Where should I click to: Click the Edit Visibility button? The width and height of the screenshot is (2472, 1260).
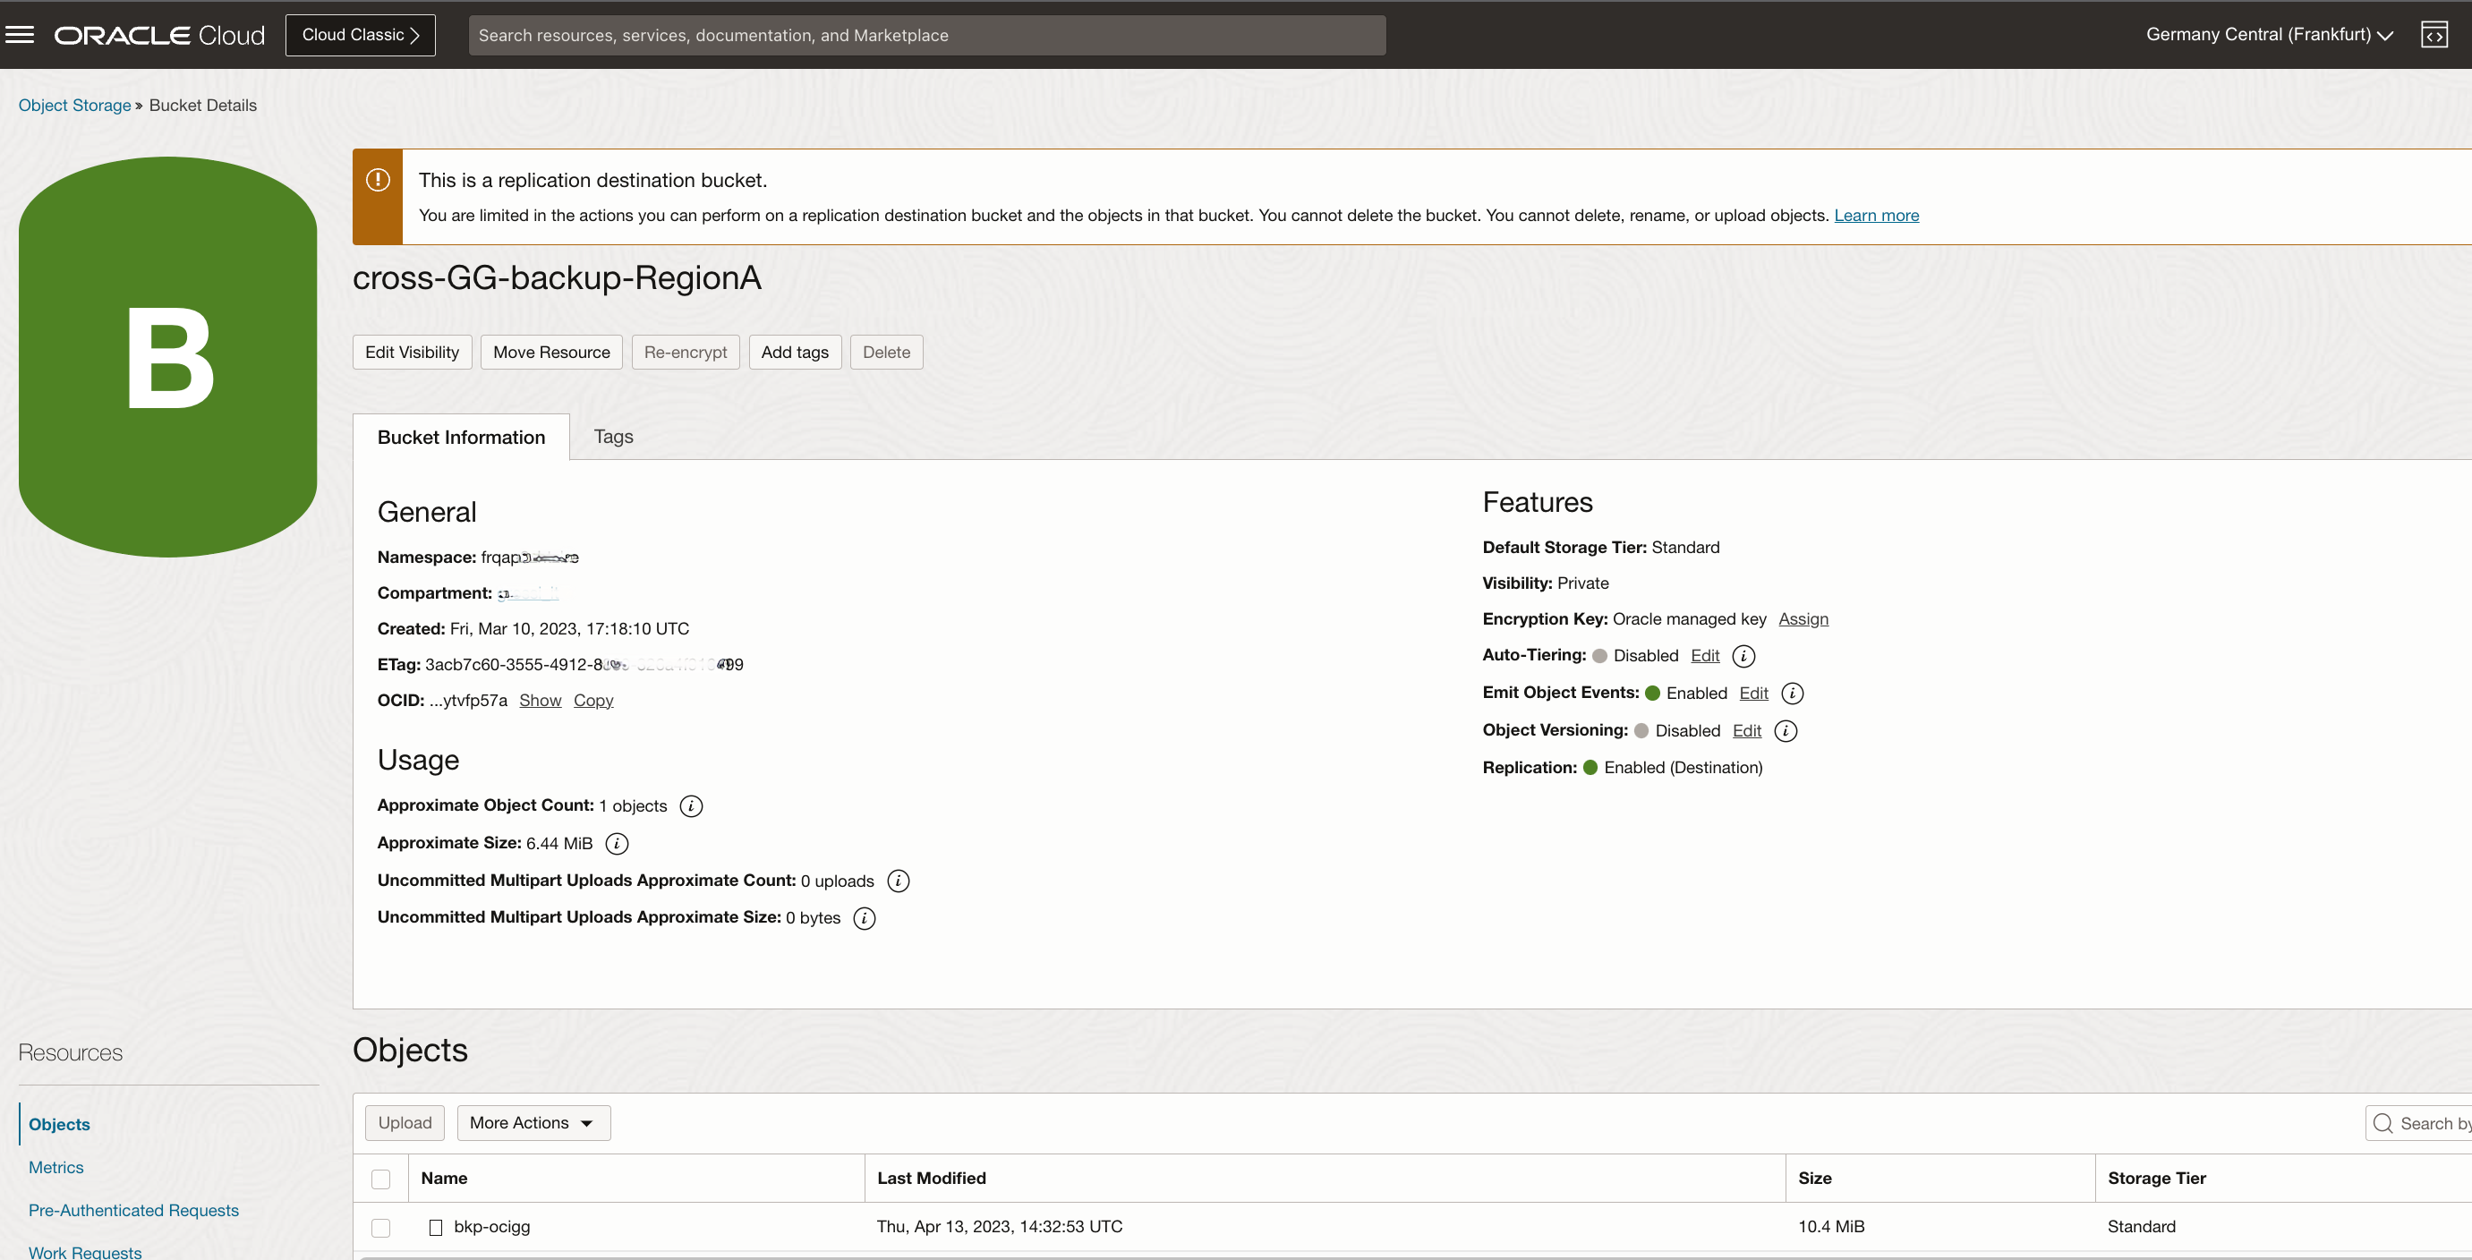[x=413, y=353]
